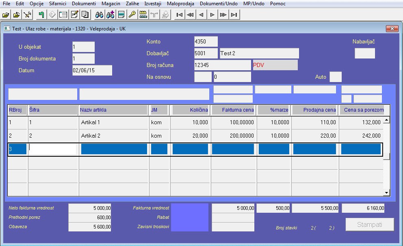Click the fast rewind records button

191,15
